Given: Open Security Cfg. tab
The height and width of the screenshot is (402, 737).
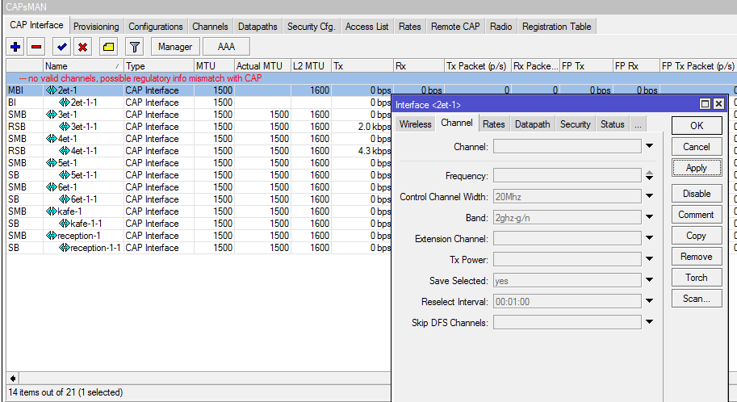Looking at the screenshot, I should pyautogui.click(x=311, y=27).
